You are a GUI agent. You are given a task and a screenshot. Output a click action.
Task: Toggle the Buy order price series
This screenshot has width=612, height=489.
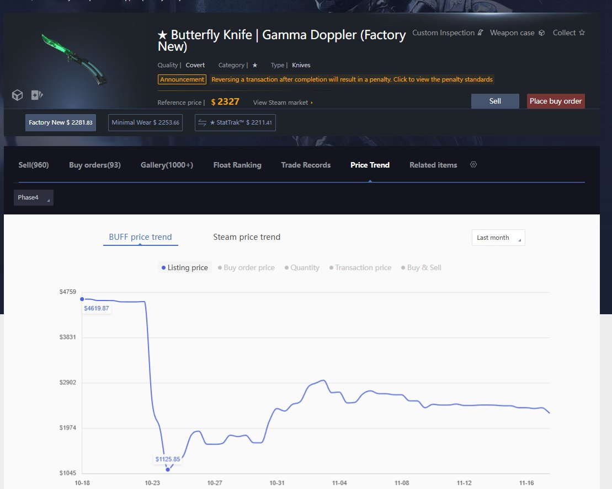coord(247,267)
